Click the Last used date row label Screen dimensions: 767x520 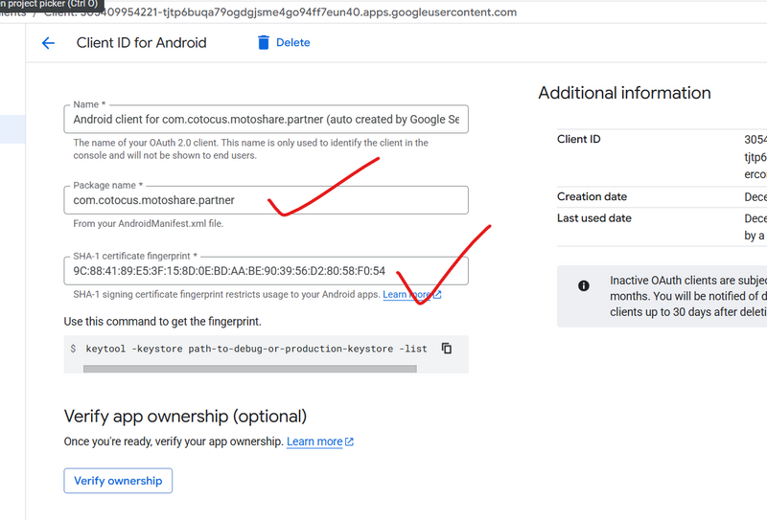pos(593,218)
